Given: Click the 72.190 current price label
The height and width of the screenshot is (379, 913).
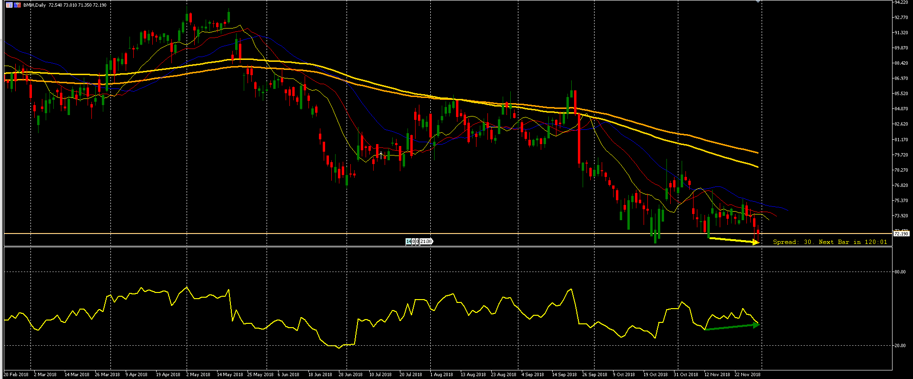Looking at the screenshot, I should [x=901, y=234].
